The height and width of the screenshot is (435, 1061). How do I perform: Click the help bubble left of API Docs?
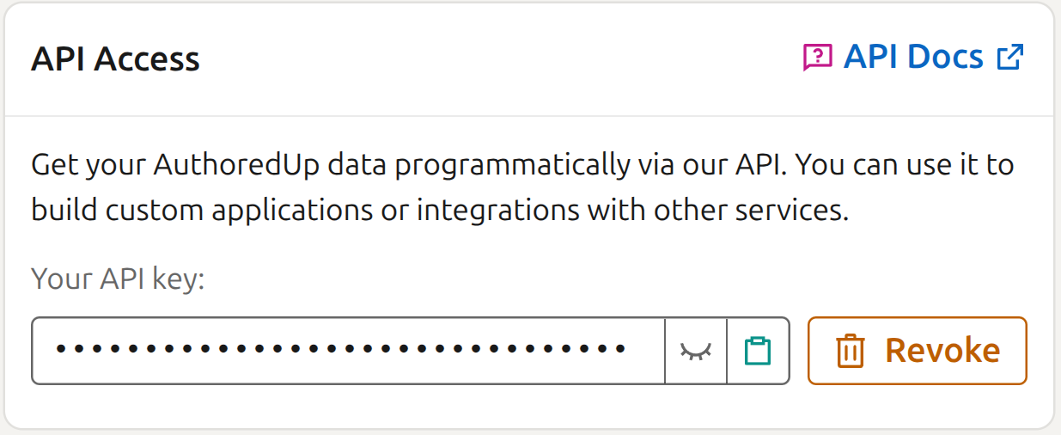tap(817, 58)
